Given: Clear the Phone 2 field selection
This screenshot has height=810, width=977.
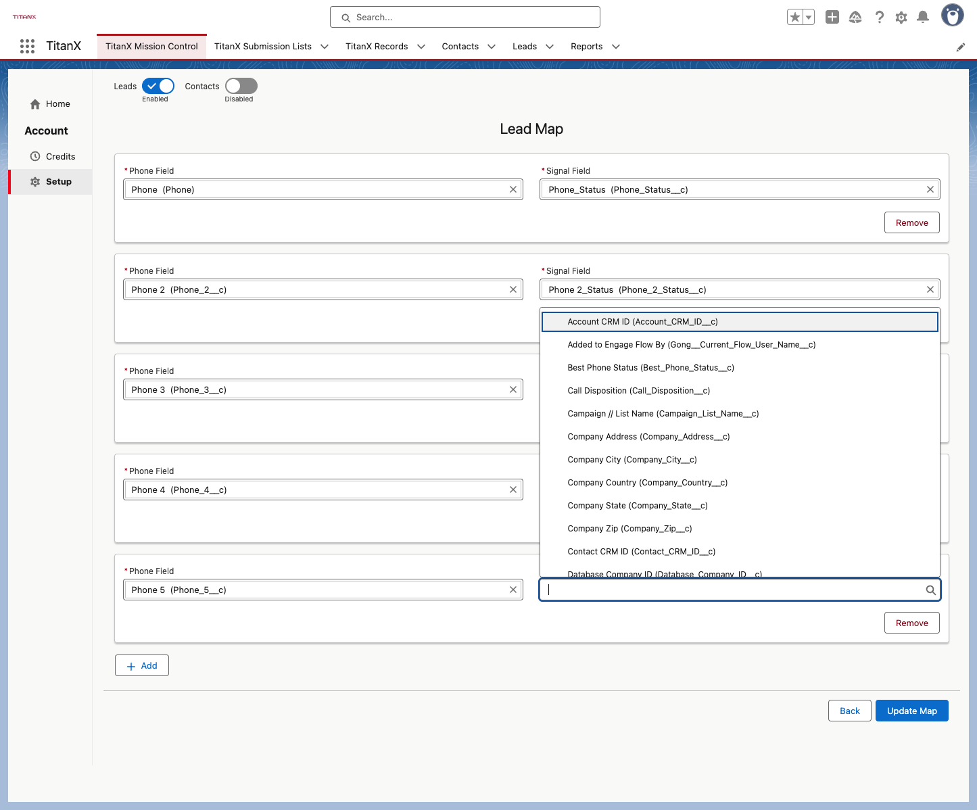Looking at the screenshot, I should [513, 289].
